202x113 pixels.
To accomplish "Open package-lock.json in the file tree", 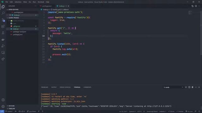I will tap(20, 32).
